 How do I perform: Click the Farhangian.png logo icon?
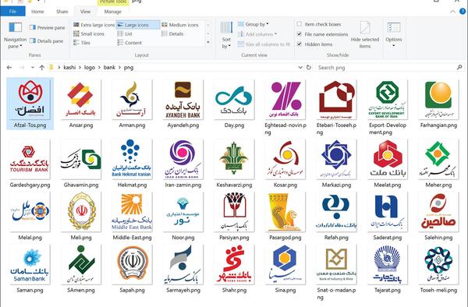(438, 99)
